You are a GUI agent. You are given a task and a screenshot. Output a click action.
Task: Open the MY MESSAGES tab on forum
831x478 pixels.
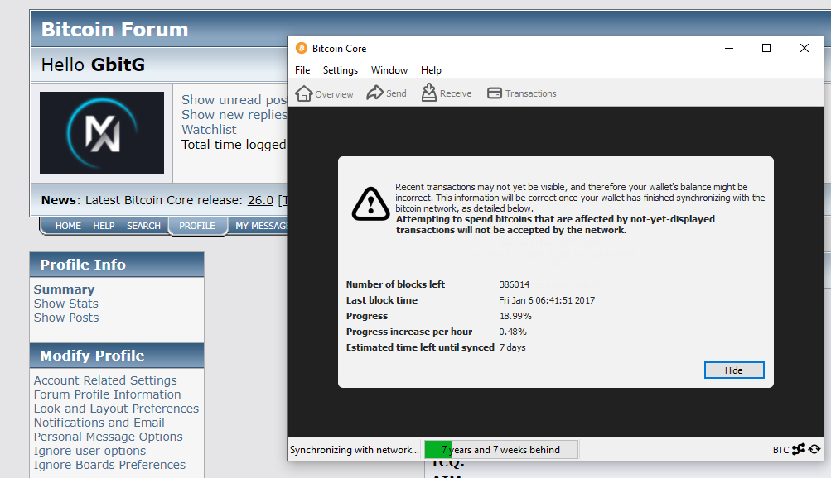262,226
